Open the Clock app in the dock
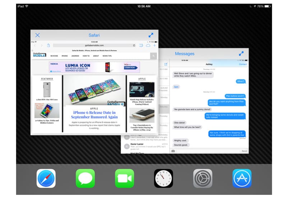The image size is (291, 201). [163, 178]
